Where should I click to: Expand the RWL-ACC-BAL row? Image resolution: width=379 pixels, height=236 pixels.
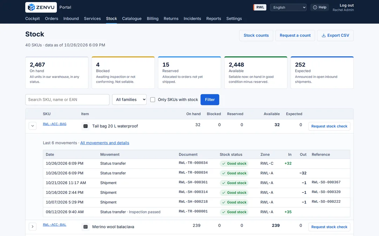point(33,227)
